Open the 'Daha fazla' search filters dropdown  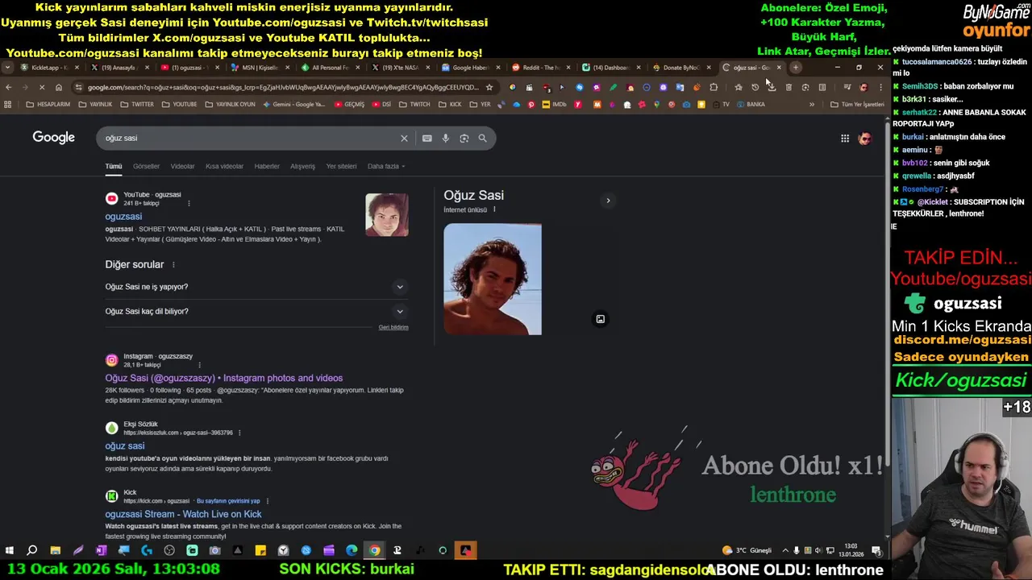[x=386, y=166]
